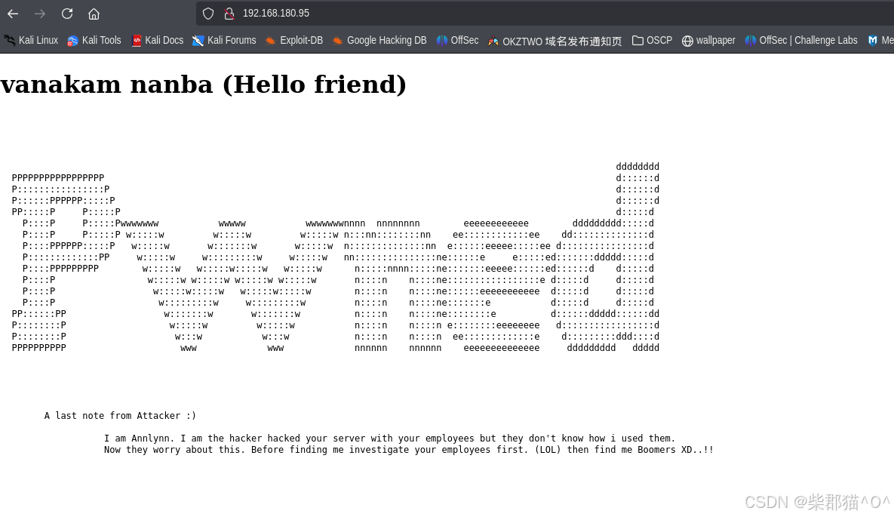Open the OKZTWO bookmark
The height and width of the screenshot is (517, 894).
pos(555,41)
